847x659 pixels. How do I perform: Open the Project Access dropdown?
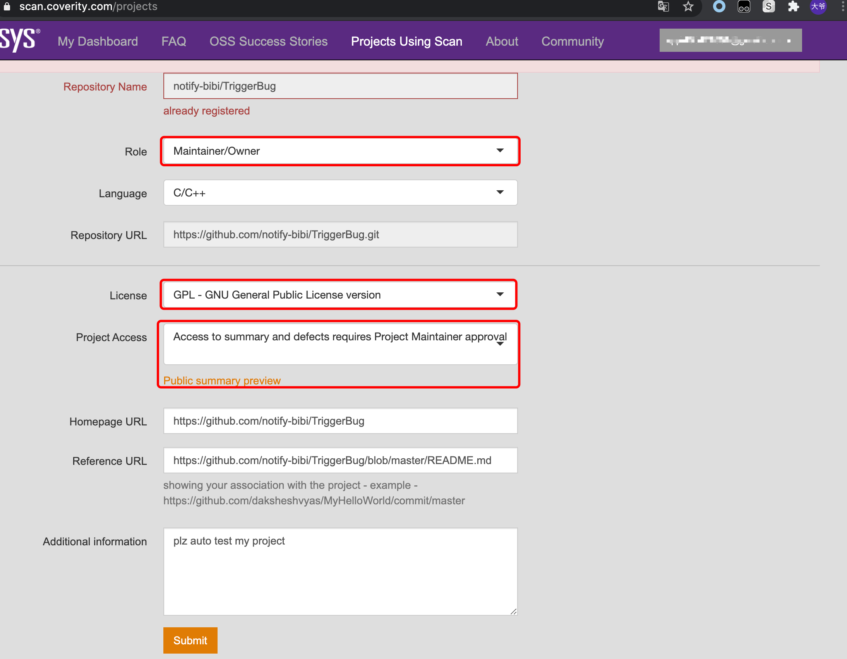pos(340,344)
